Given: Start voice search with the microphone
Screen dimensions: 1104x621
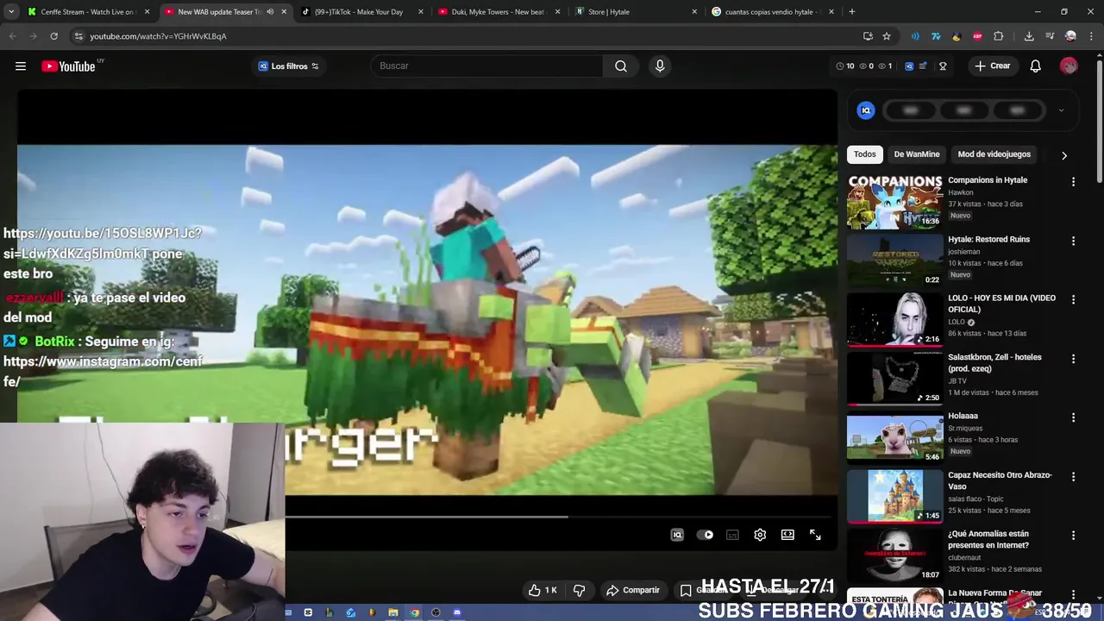Looking at the screenshot, I should (x=660, y=66).
